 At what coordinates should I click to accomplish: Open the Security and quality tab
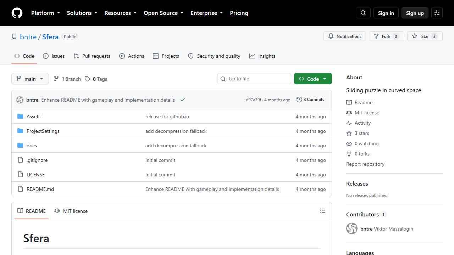214,56
